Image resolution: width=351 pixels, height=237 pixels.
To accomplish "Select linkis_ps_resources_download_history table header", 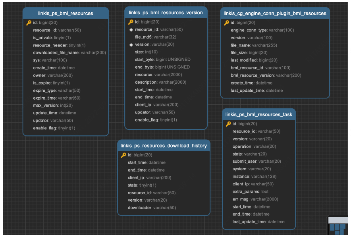I will click(x=164, y=146).
